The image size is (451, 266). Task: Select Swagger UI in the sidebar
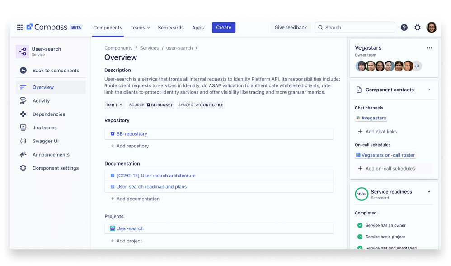click(51, 141)
